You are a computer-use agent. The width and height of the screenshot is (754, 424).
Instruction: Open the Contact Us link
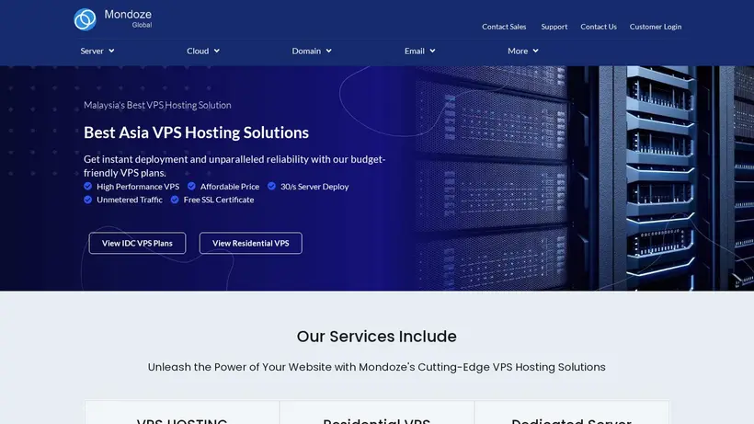[599, 27]
